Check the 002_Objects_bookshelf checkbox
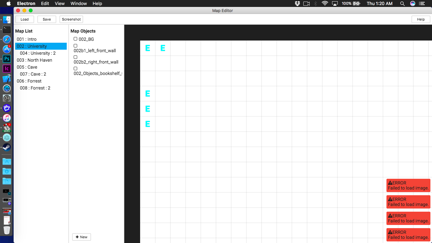Image resolution: width=432 pixels, height=243 pixels. (x=75, y=69)
